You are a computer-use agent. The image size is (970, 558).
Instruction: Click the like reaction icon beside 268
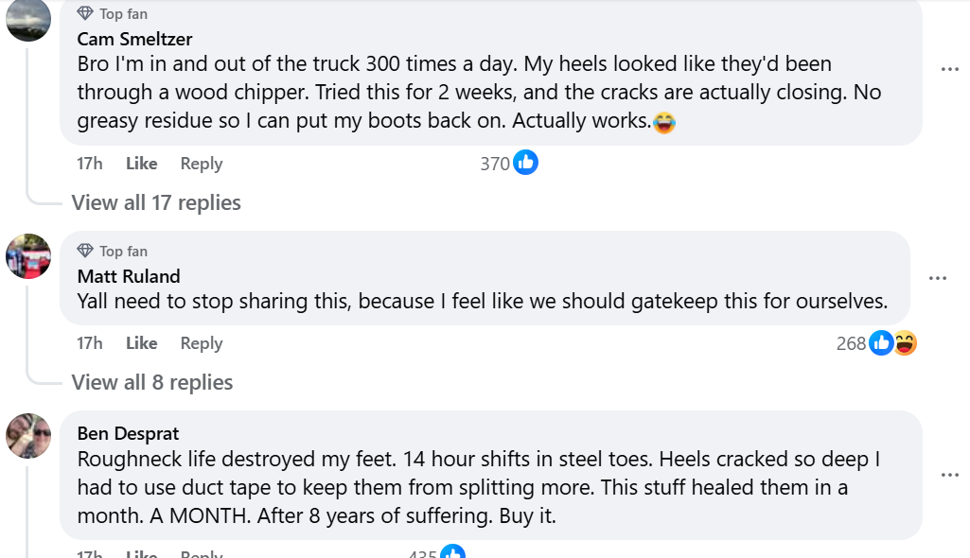click(x=881, y=343)
